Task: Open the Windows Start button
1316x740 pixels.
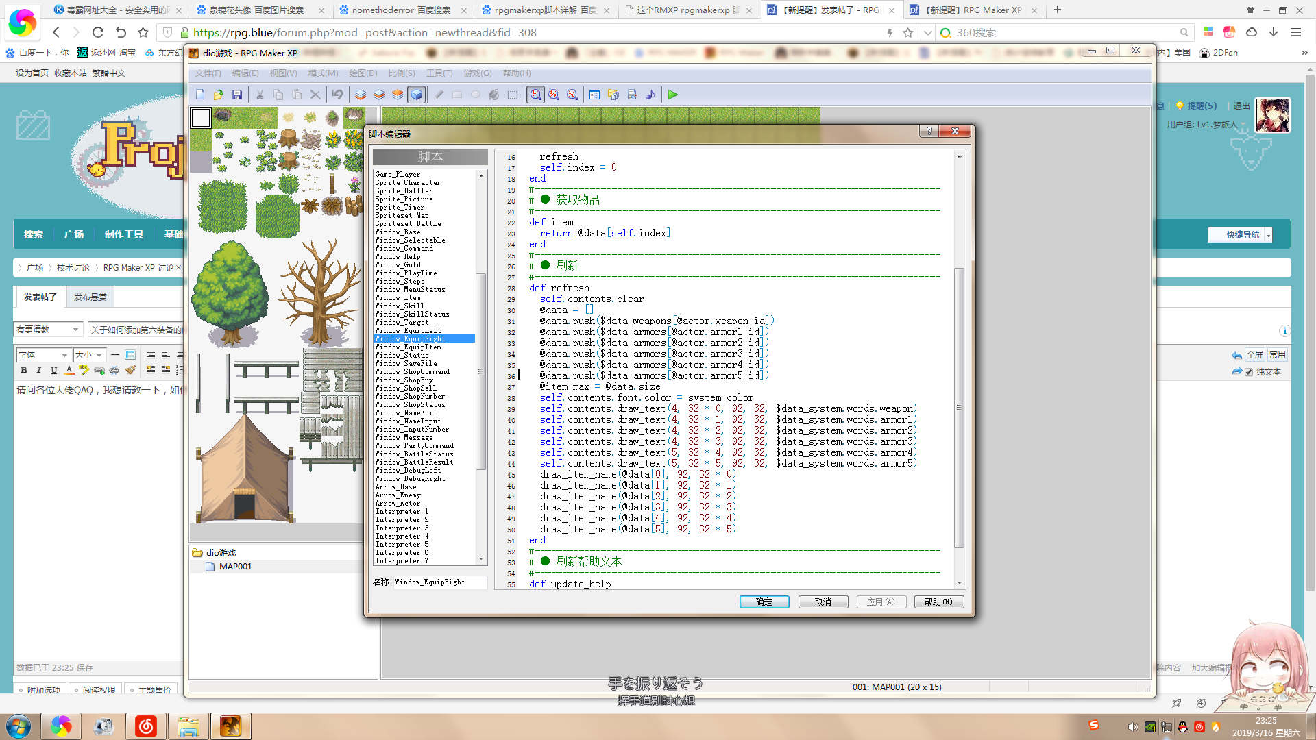Action: click(x=19, y=726)
